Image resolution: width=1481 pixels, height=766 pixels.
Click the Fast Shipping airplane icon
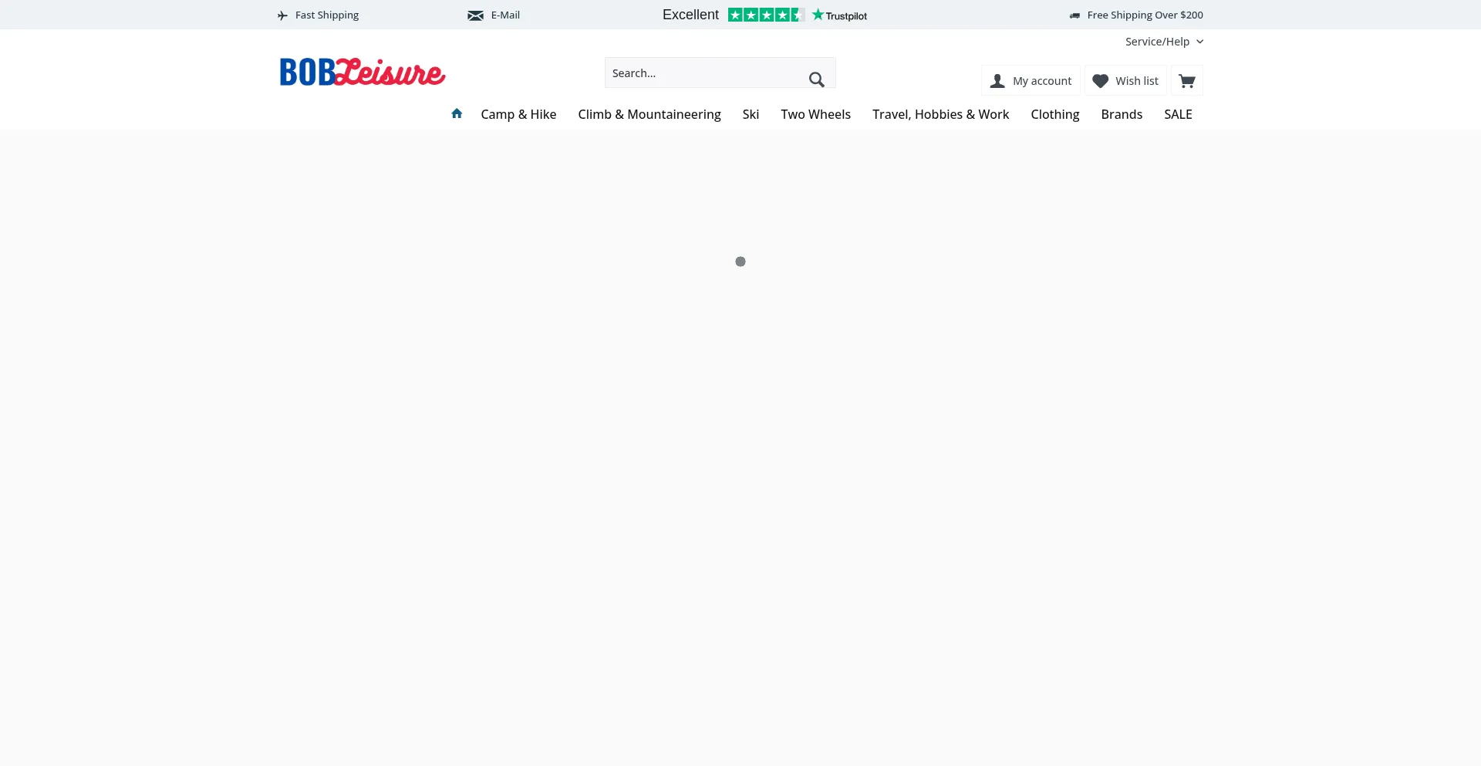point(282,15)
